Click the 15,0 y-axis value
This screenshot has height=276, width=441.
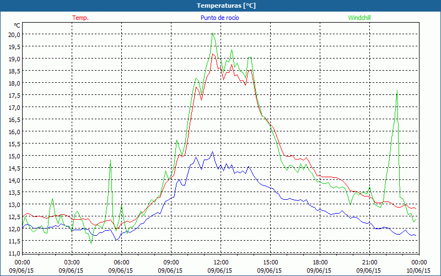coord(14,156)
